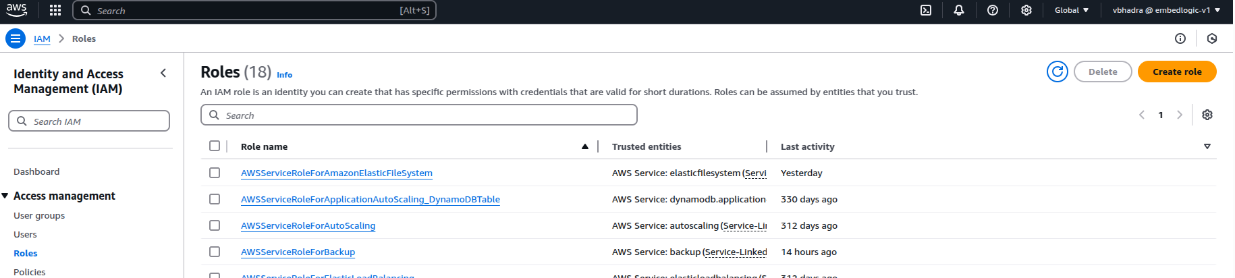Check the AWSServiceRoleForBackup row checkbox
Viewport: 1235px width, 278px height.
click(215, 252)
